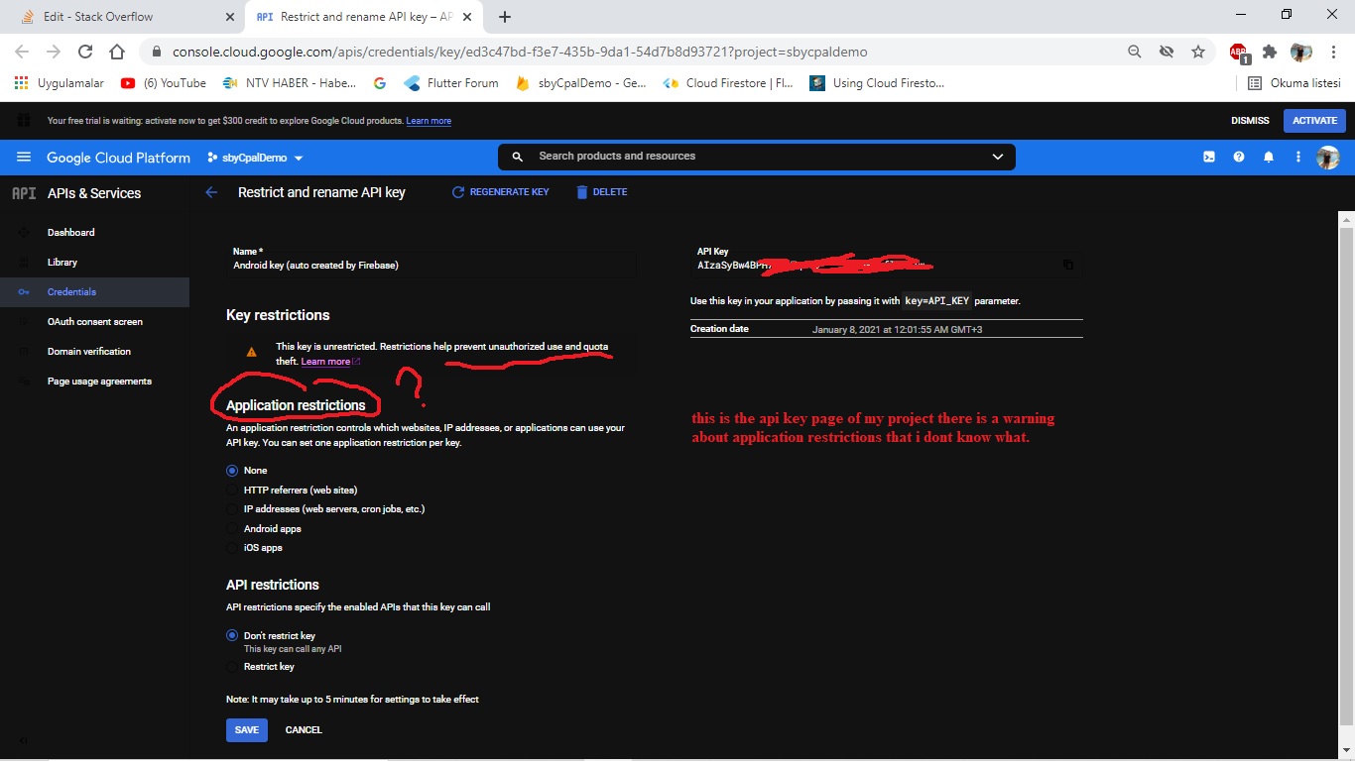This screenshot has height=765, width=1355.
Task: Reload the page with browser refresh icon
Action: pyautogui.click(x=85, y=52)
